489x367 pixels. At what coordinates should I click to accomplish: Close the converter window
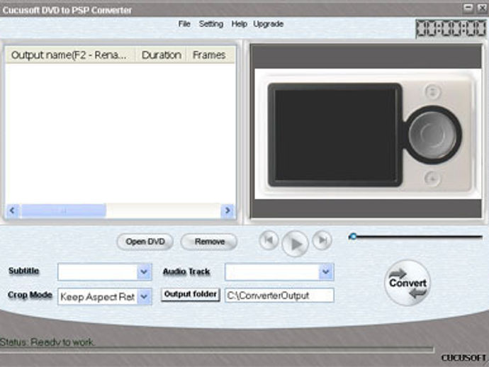click(482, 9)
